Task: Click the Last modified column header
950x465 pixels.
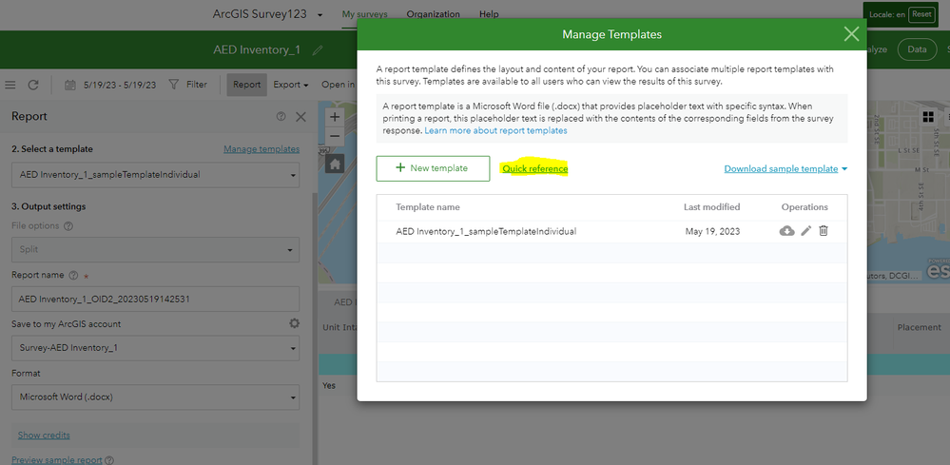Action: coord(712,207)
